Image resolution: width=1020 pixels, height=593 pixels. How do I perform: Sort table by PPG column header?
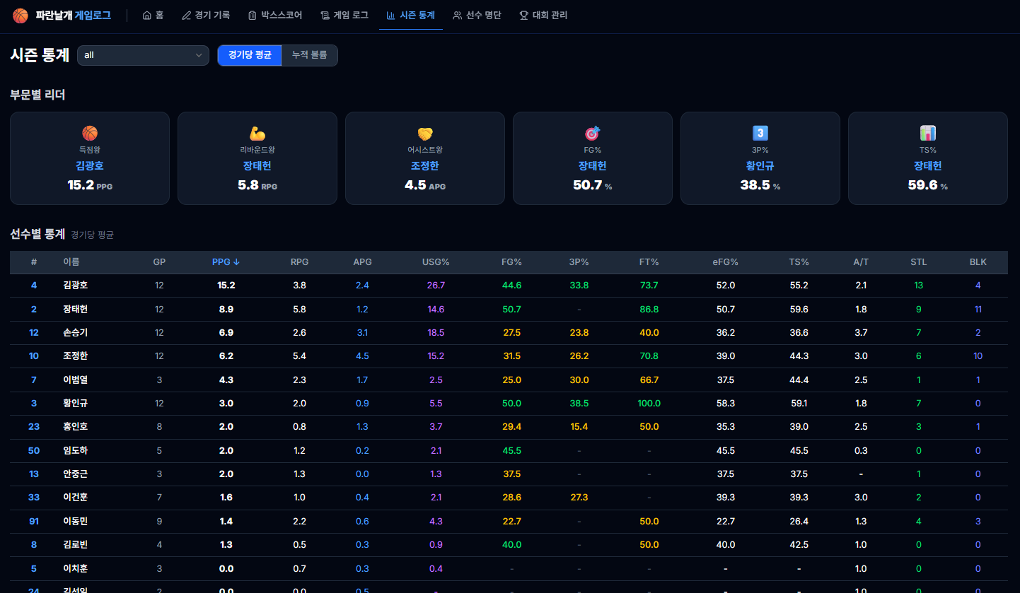[226, 262]
